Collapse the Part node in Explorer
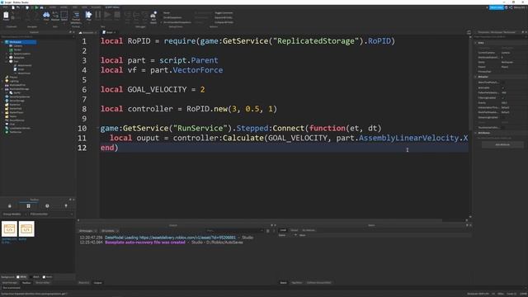The height and width of the screenshot is (297, 528). [7, 62]
